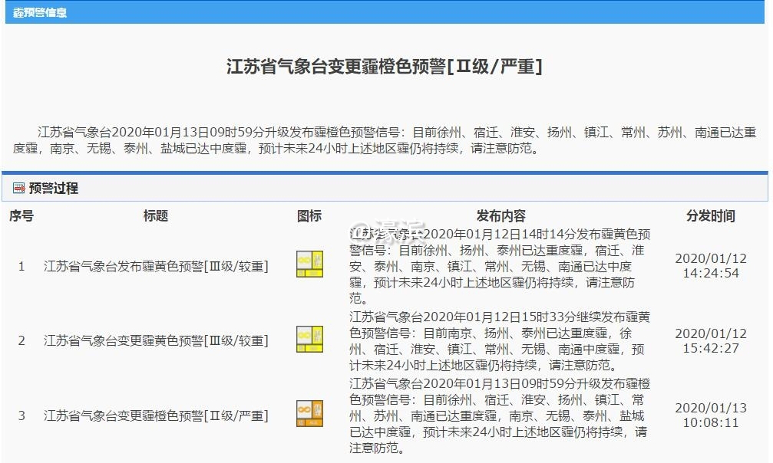Image resolution: width=773 pixels, height=463 pixels.
Task: Click timestamp 2020/01/13 10:08:11
Action: (711, 415)
